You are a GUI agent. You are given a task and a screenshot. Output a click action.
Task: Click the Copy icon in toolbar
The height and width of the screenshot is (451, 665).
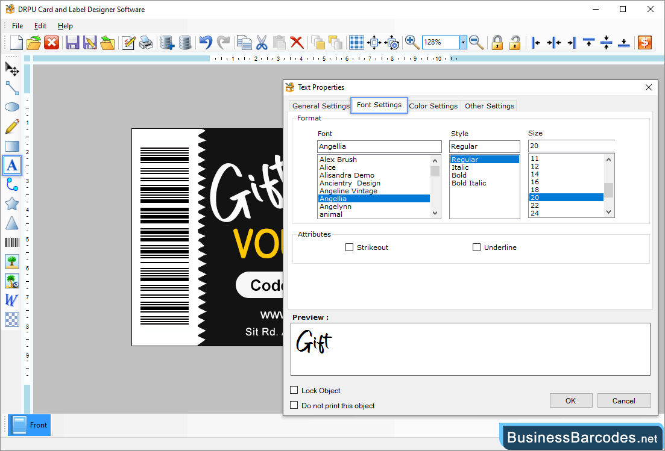pos(244,42)
